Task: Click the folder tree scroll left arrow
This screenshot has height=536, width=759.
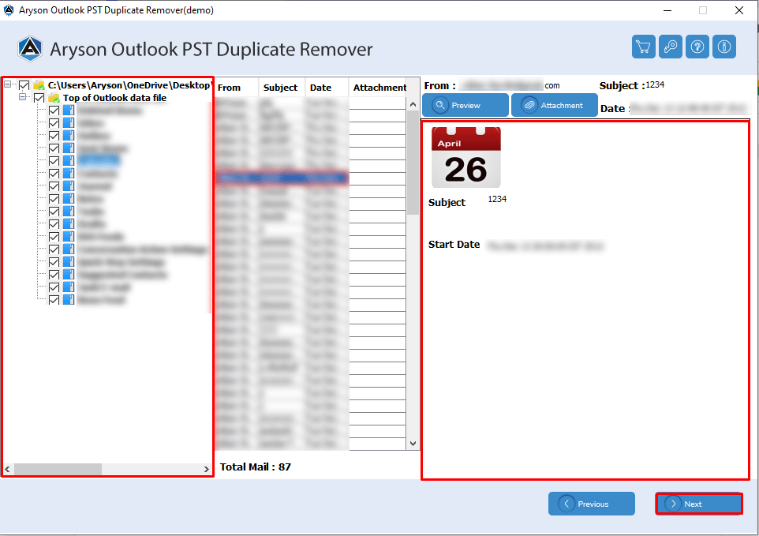Action: coord(7,469)
